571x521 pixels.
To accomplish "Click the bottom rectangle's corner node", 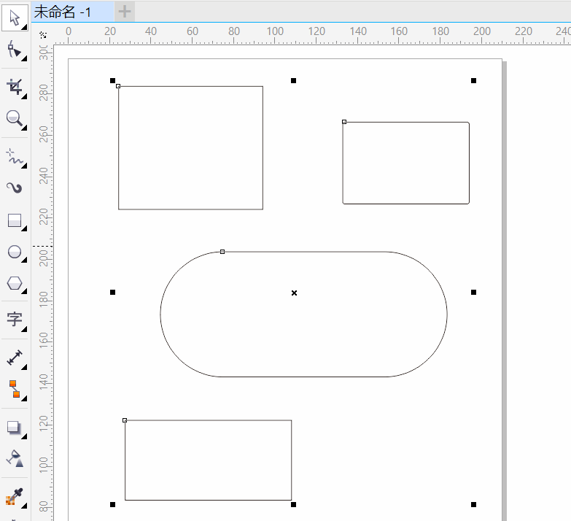I will coord(125,420).
